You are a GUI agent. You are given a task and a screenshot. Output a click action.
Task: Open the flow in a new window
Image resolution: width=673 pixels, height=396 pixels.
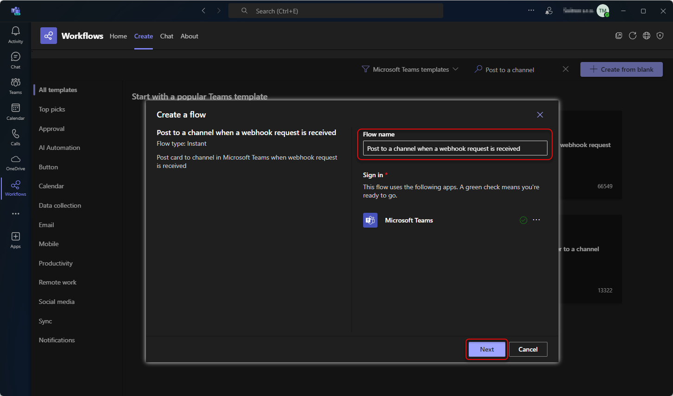(619, 36)
